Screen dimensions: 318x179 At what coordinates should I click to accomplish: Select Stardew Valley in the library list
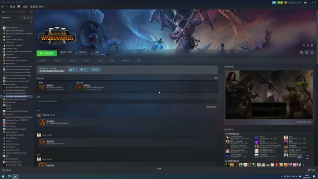pyautogui.click(x=12, y=49)
